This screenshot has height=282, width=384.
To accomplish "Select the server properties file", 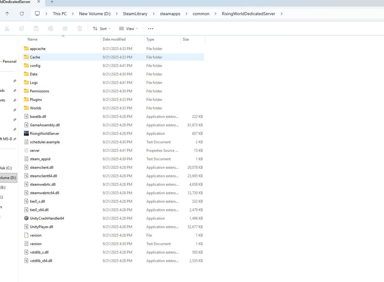I will coord(35,151).
